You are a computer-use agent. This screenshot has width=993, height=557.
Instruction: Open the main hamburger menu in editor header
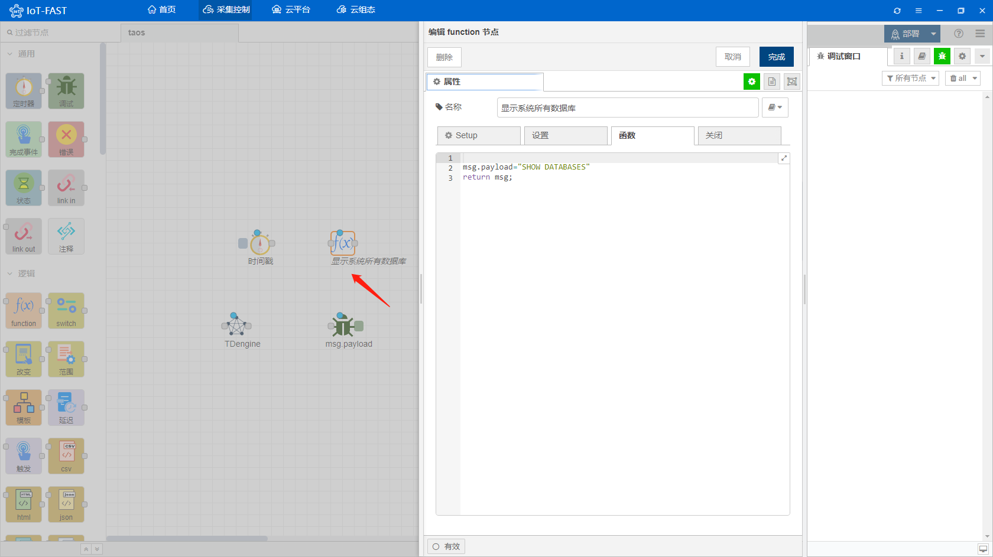(980, 34)
